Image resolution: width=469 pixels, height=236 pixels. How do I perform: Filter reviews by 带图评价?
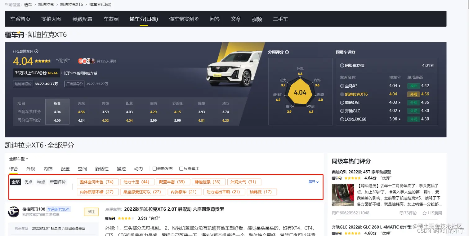point(58,182)
